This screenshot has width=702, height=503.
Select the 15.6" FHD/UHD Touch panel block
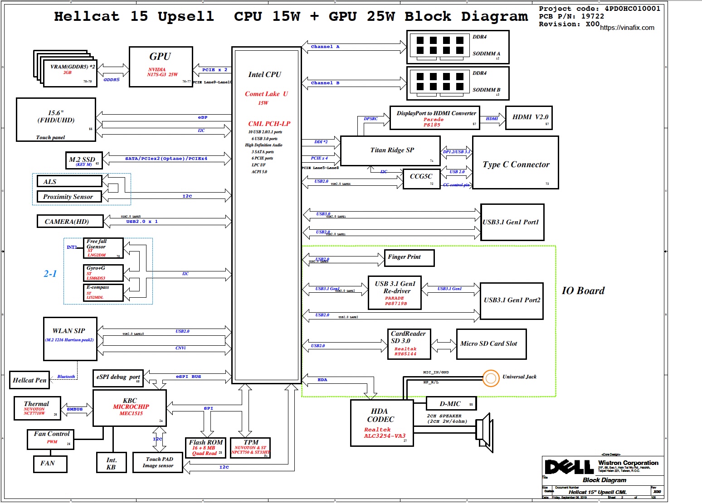(56, 120)
